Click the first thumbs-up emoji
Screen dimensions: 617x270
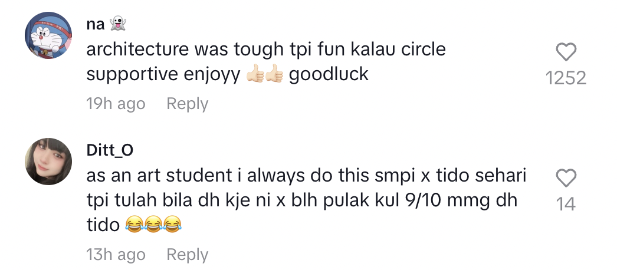click(255, 75)
